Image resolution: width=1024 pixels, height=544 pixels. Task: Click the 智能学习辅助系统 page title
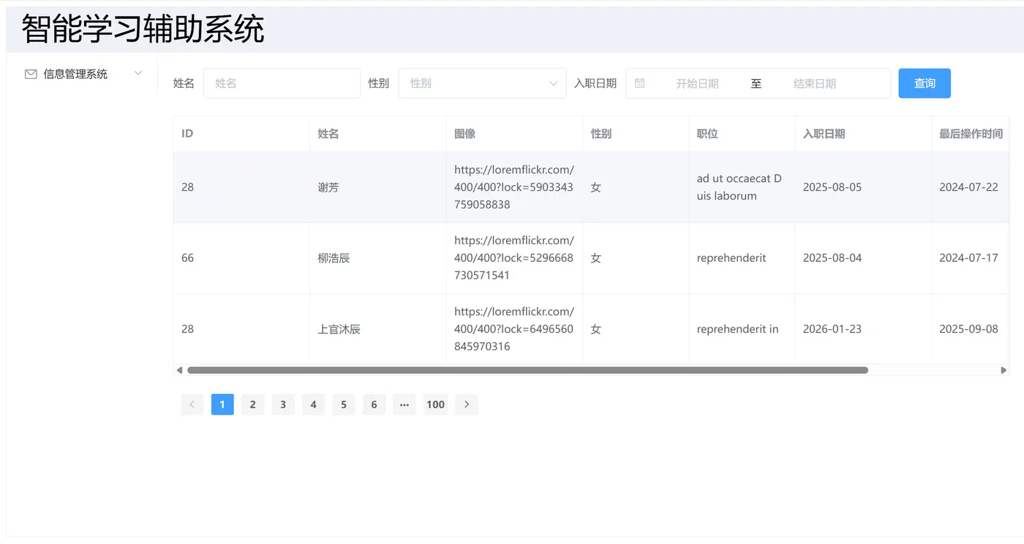pyautogui.click(x=143, y=29)
